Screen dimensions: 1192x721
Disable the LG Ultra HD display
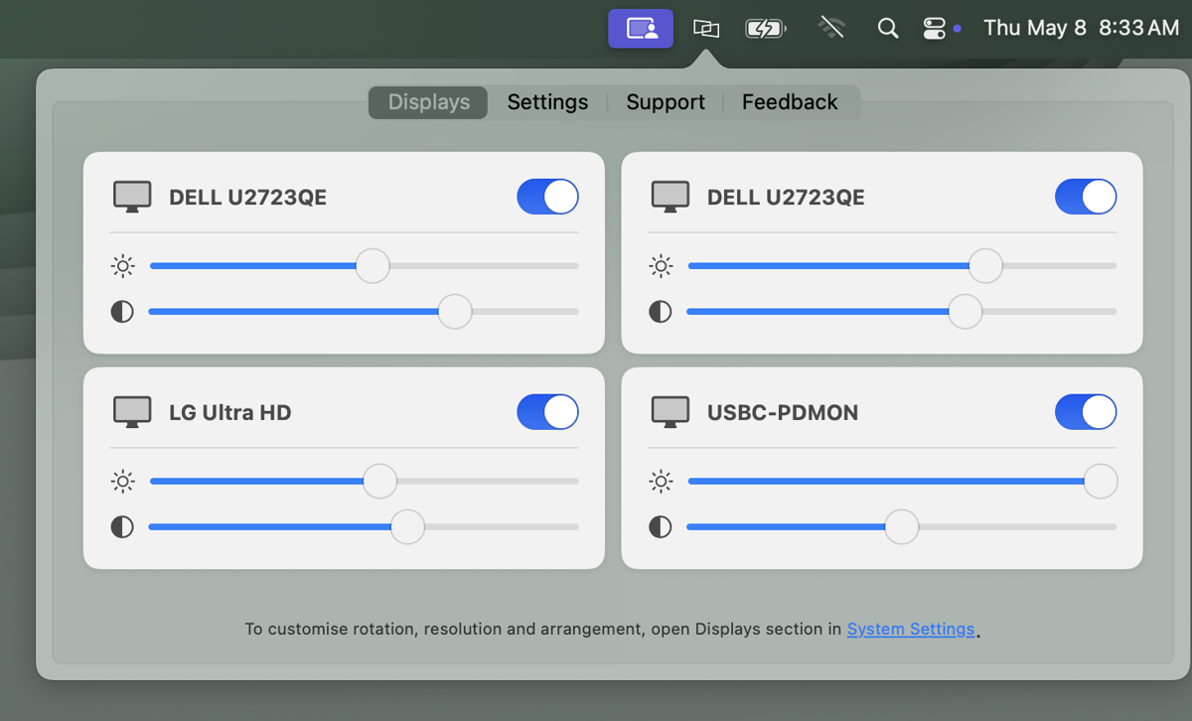[547, 411]
